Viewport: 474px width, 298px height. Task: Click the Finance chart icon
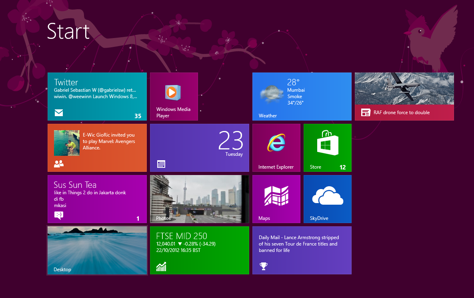pyautogui.click(x=161, y=266)
